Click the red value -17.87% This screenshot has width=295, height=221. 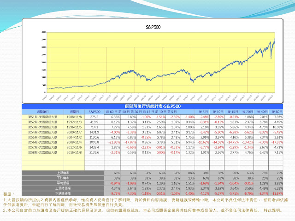[x=130, y=142]
